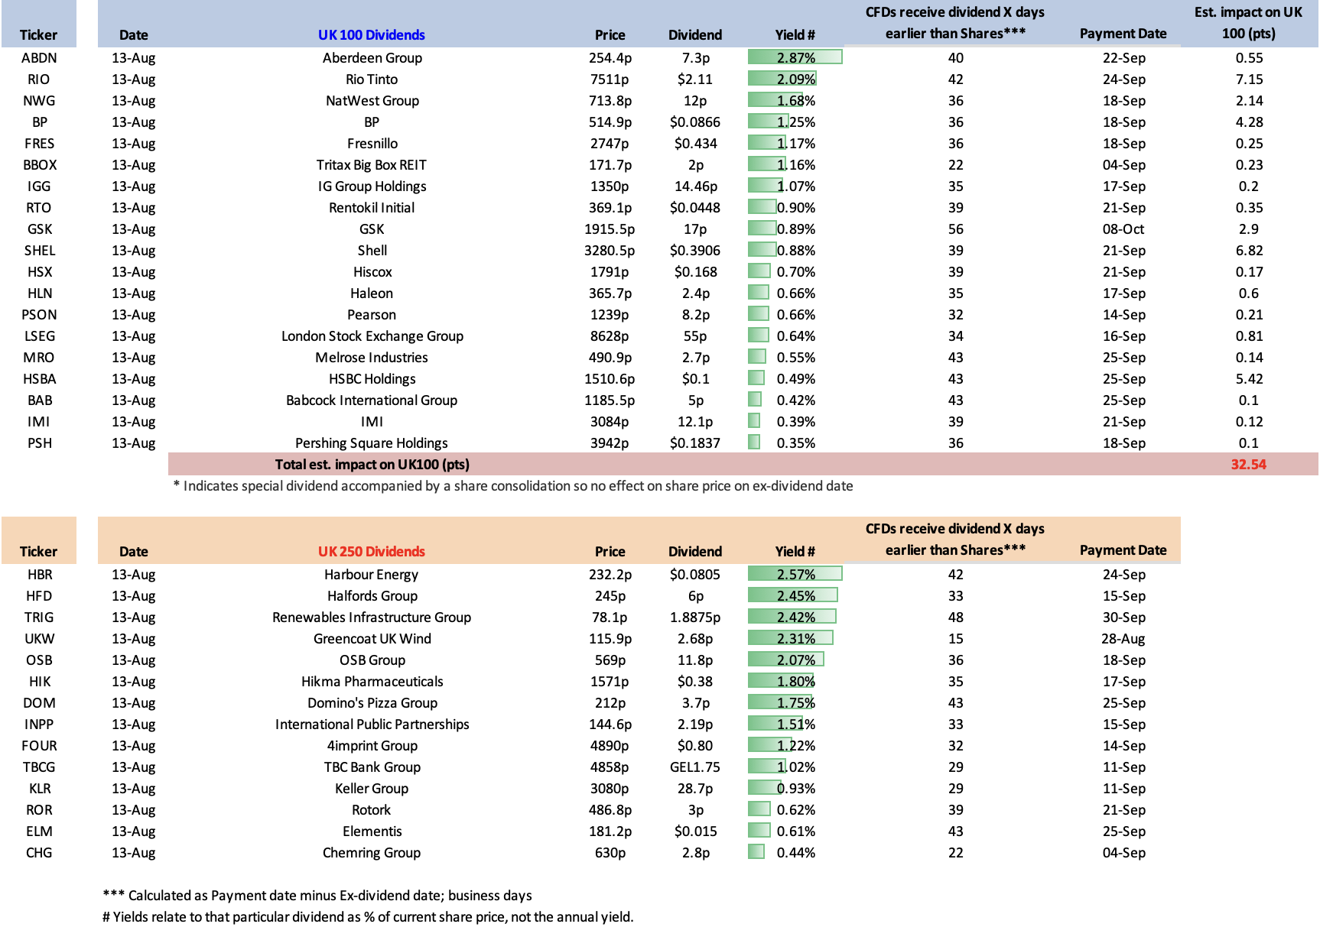Click the Payment Date header in UK 100 table
This screenshot has width=1320, height=940.
tap(1123, 34)
